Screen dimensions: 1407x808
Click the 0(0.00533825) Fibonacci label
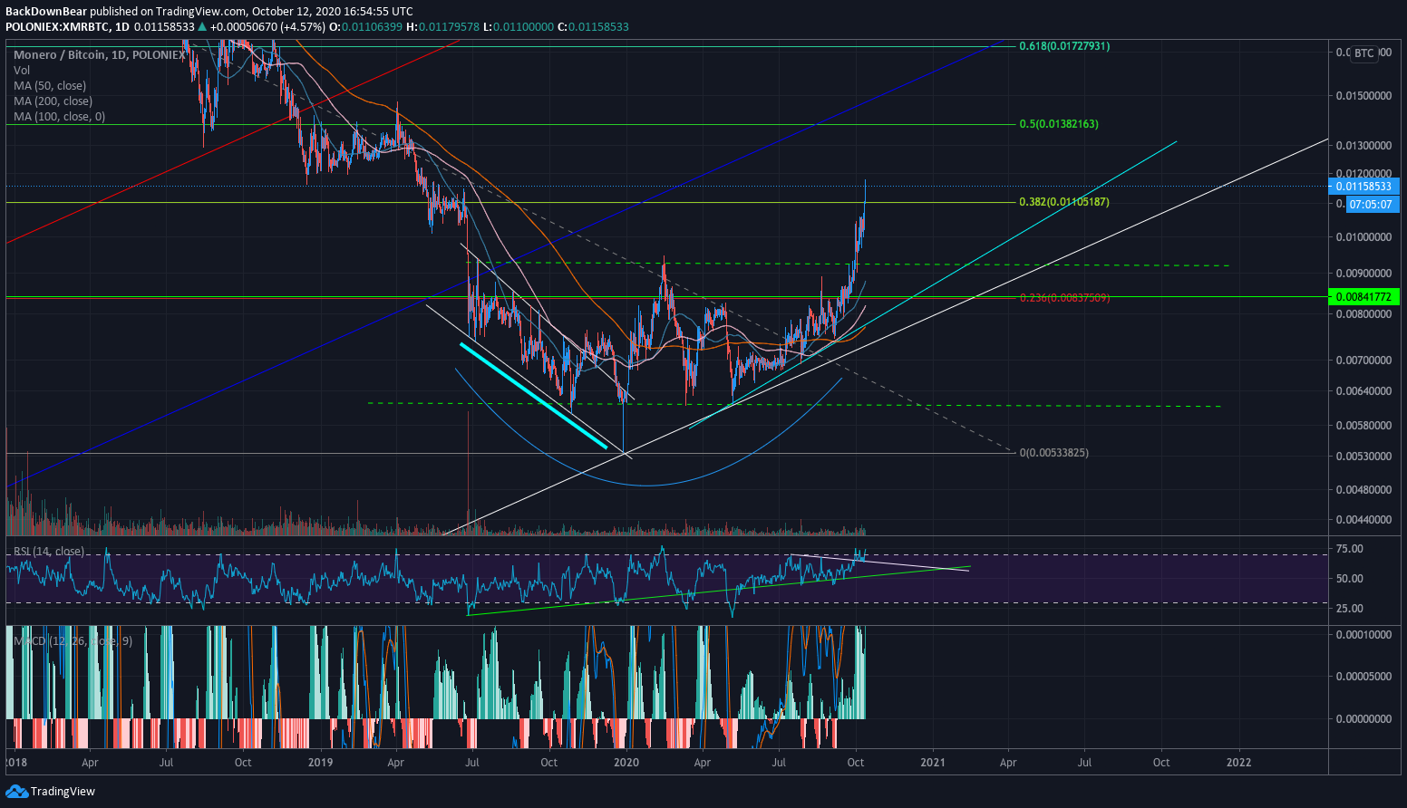pos(1054,453)
